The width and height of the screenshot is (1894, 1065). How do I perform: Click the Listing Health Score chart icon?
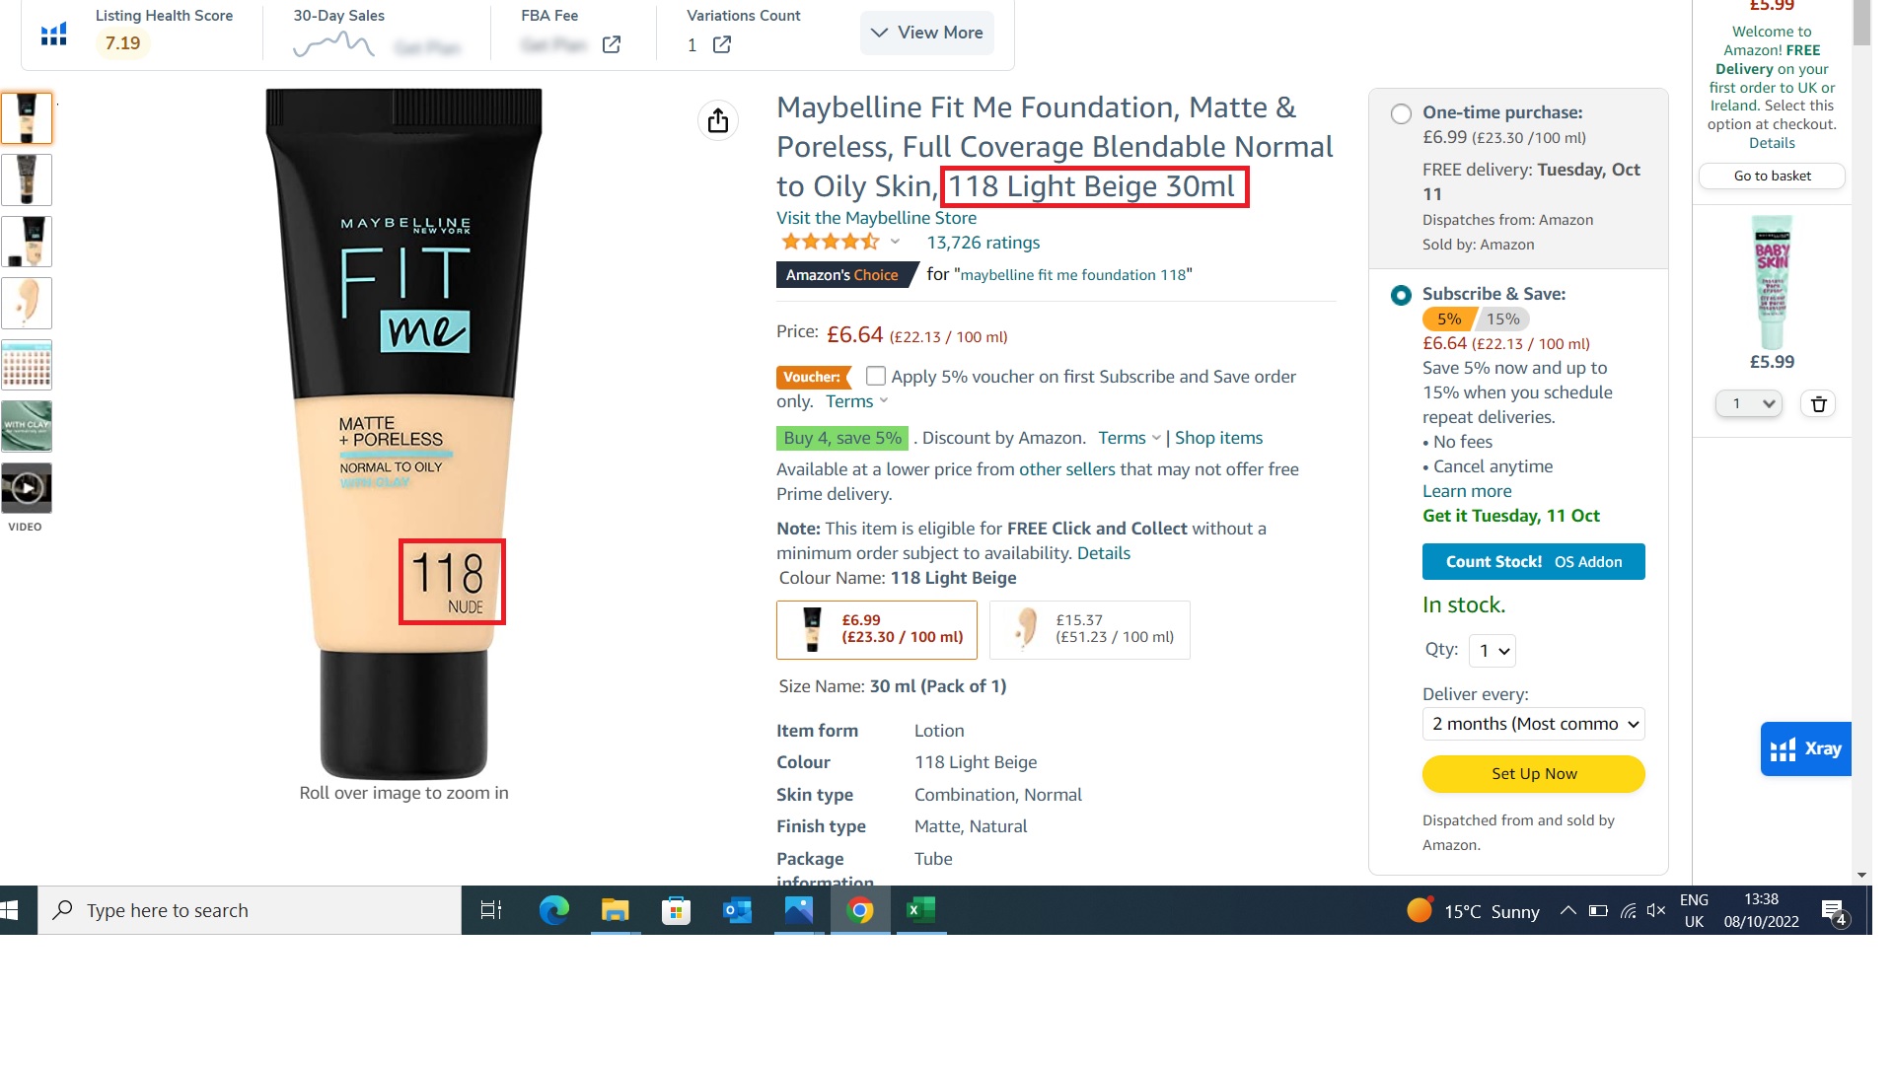click(54, 33)
